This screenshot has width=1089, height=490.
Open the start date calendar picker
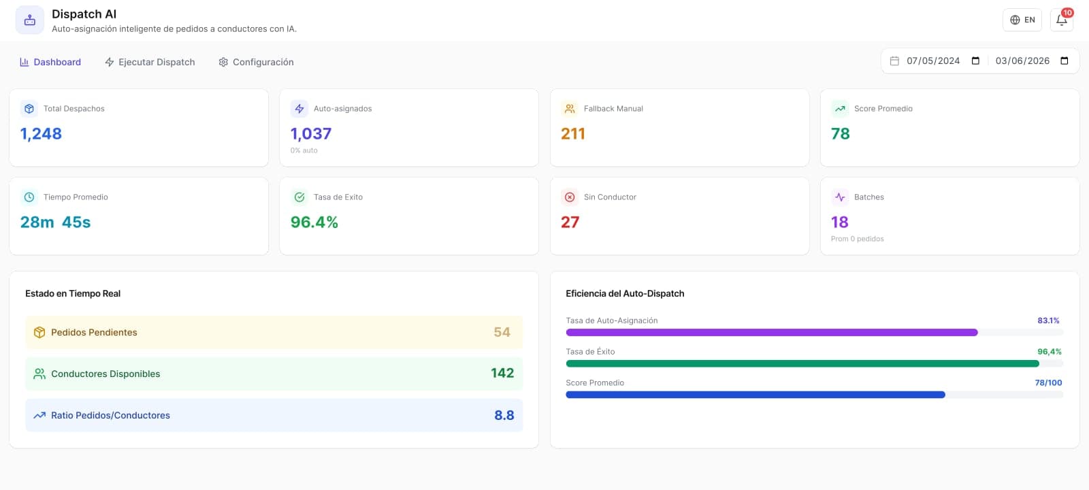pos(975,61)
